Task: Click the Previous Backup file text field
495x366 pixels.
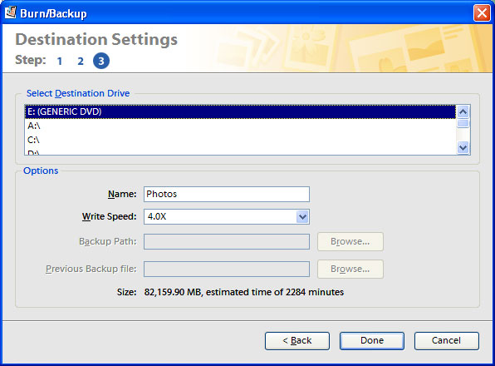Action: click(x=227, y=269)
